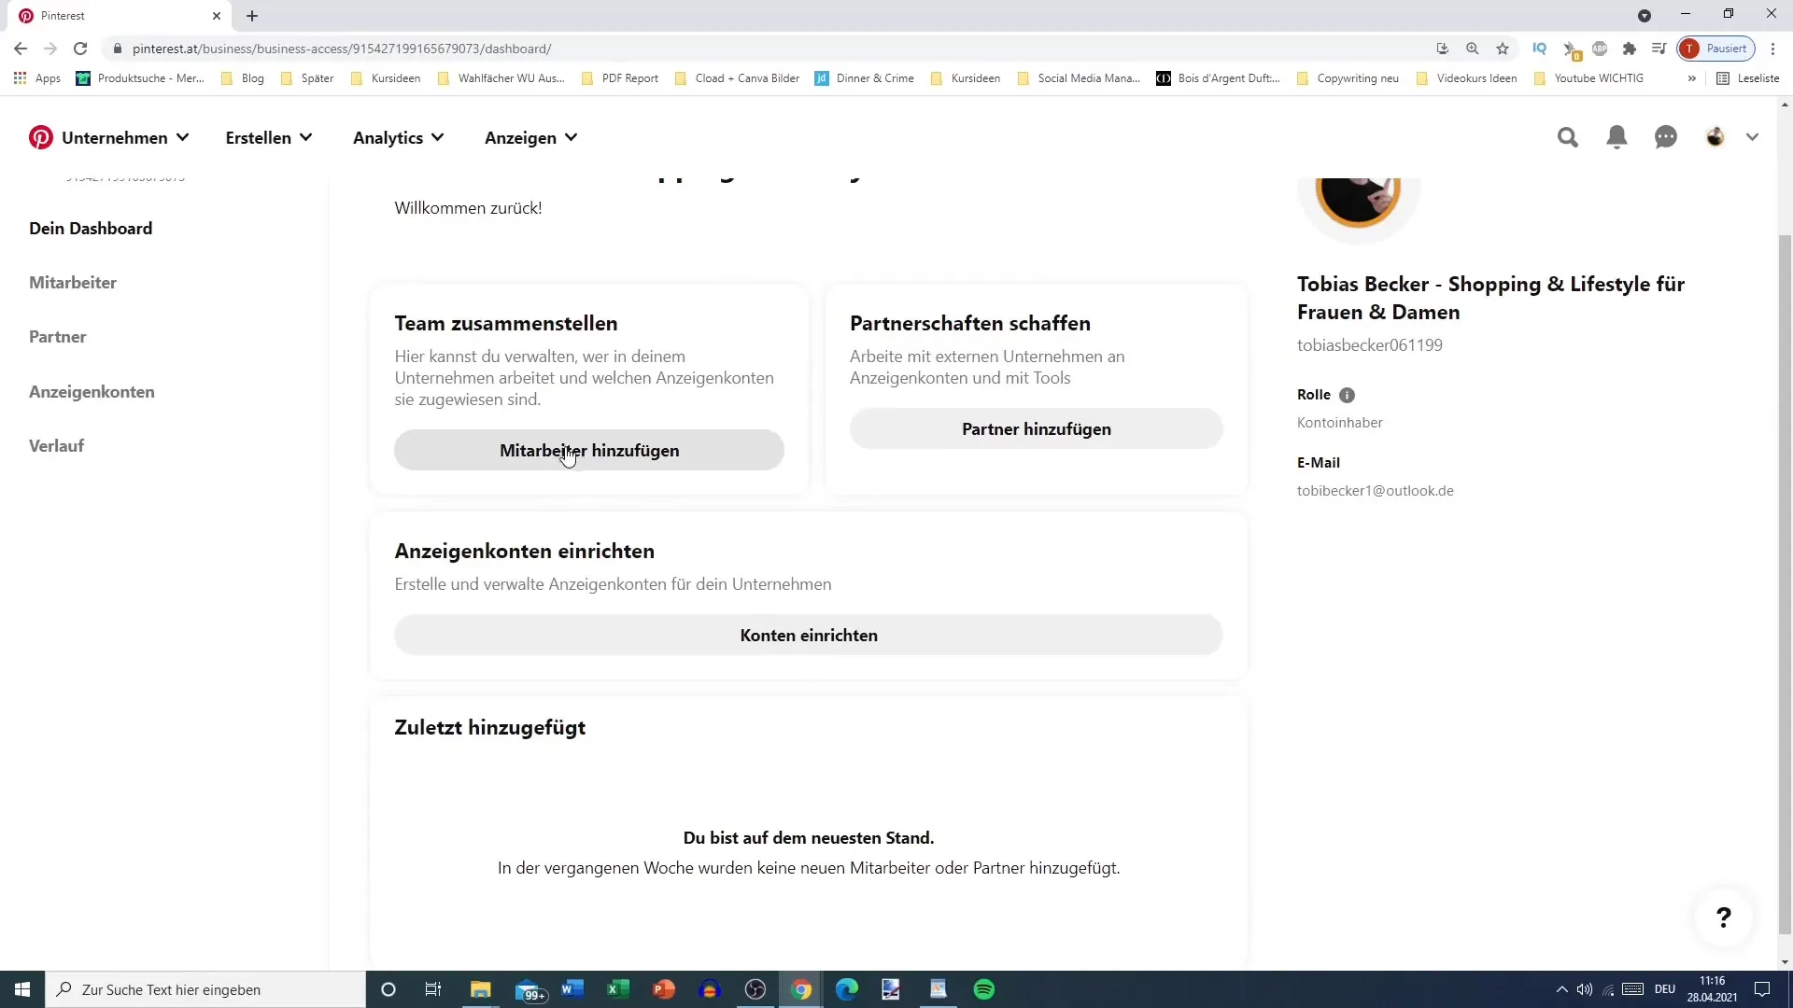The width and height of the screenshot is (1793, 1008).
Task: Click the Pinterest home icon
Action: (41, 136)
